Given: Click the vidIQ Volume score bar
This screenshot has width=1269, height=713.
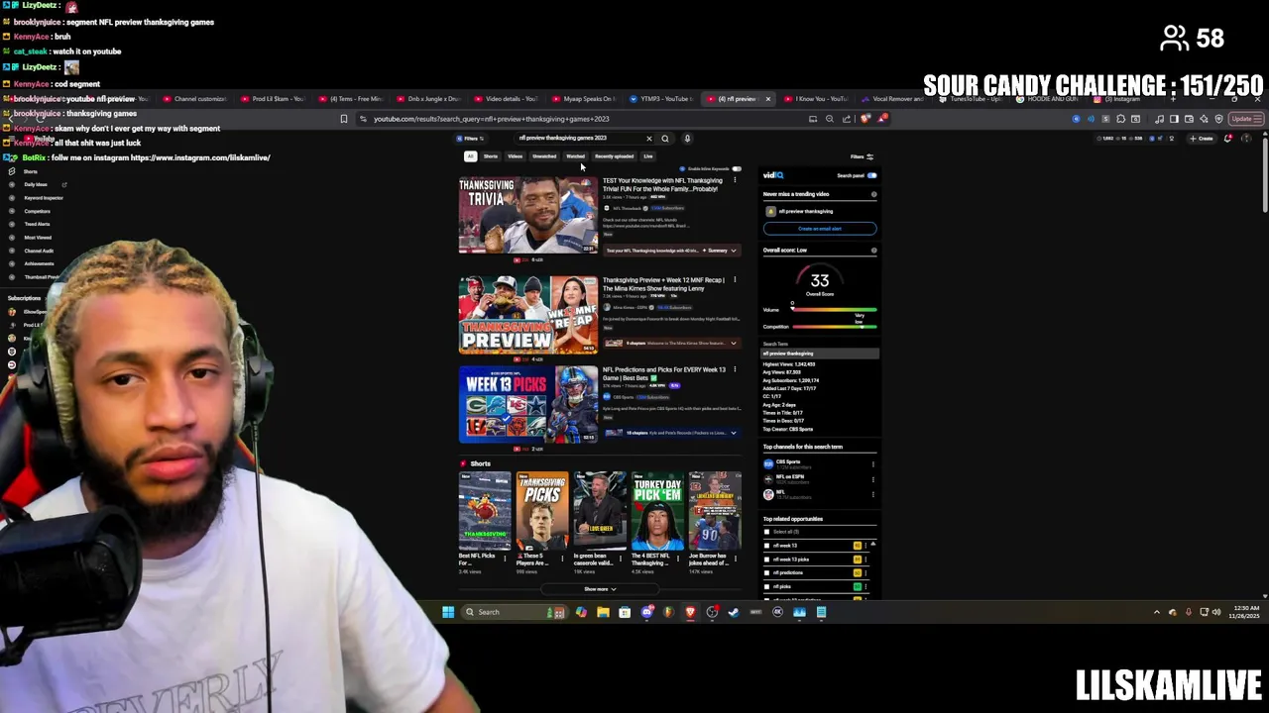Looking at the screenshot, I should click(x=834, y=310).
